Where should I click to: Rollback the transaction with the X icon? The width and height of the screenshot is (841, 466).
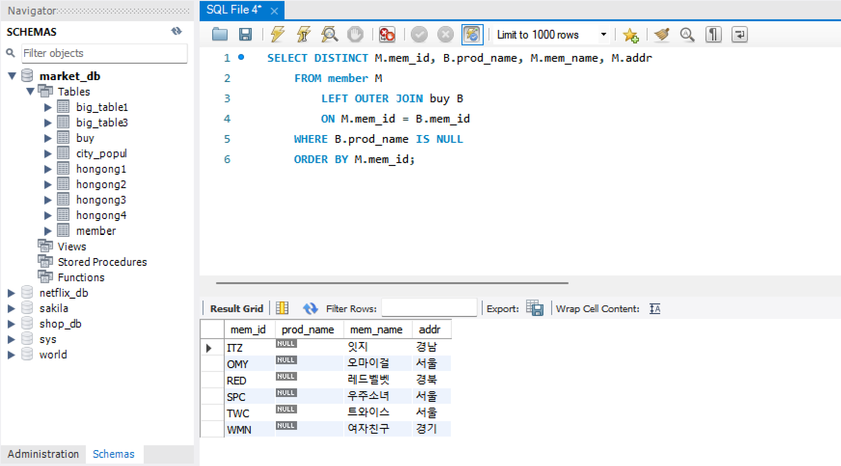[x=445, y=34]
